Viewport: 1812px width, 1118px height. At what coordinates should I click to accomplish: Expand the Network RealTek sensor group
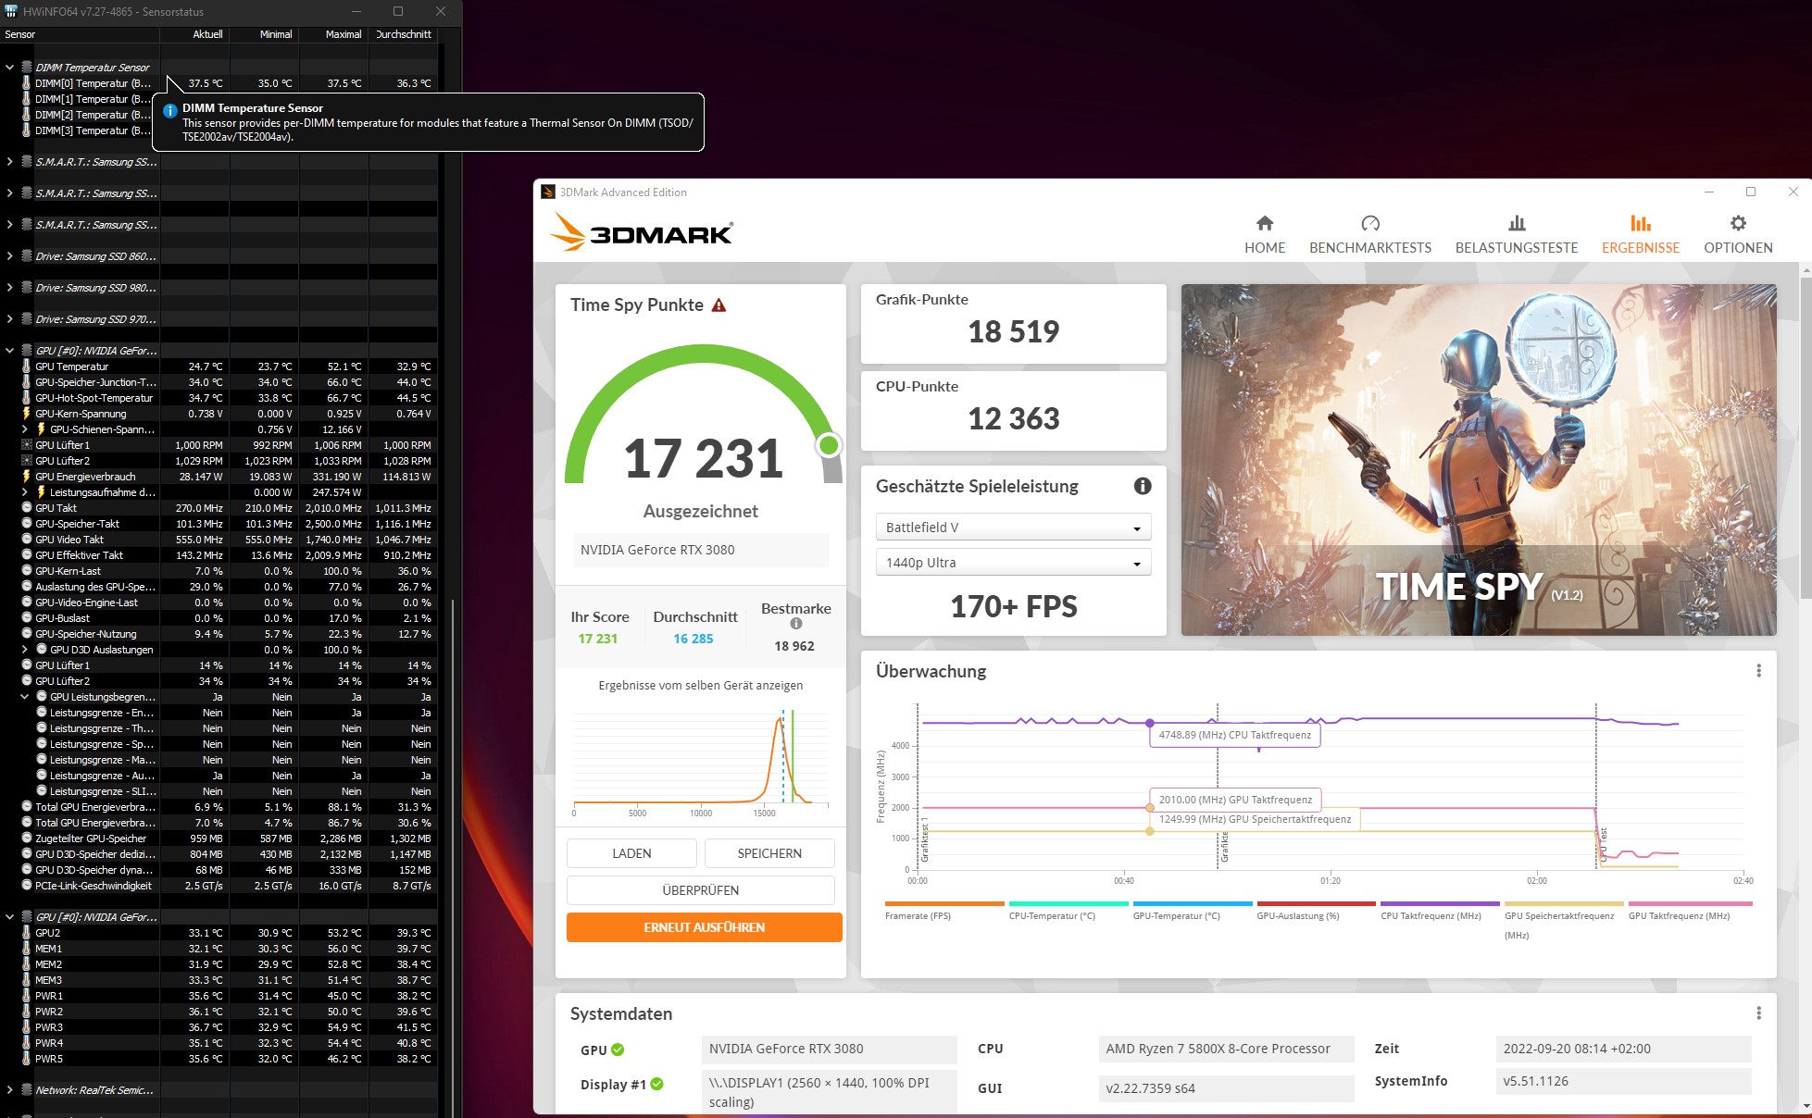coord(10,1090)
